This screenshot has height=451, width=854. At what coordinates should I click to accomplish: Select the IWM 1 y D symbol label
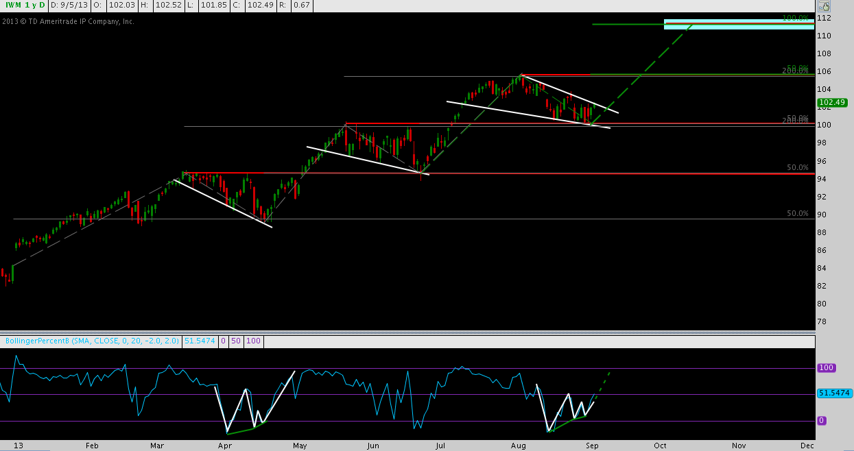[24, 5]
